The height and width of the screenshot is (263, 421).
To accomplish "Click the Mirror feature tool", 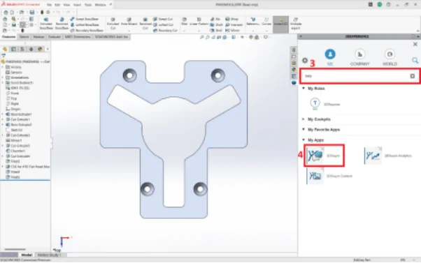I will [232, 31].
